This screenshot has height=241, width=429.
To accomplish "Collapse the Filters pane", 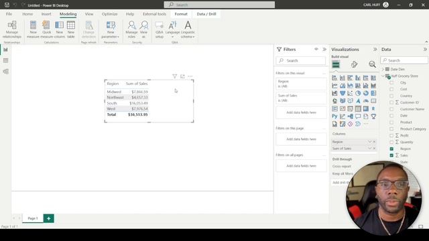I will tap(324, 49).
